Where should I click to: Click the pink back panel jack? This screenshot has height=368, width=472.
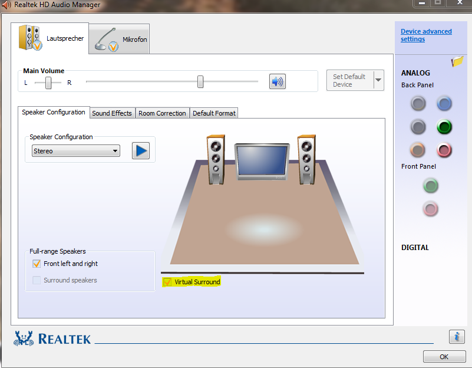(x=444, y=150)
